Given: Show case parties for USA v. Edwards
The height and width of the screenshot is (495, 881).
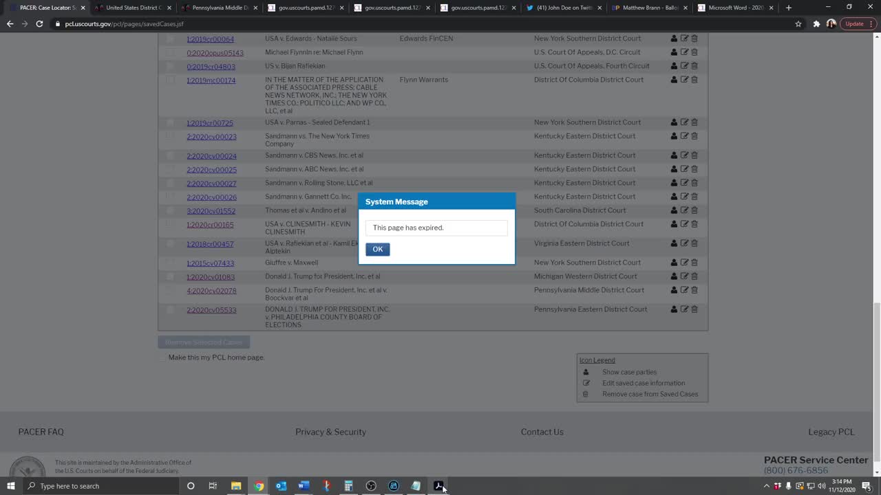Looking at the screenshot, I should click(x=674, y=38).
